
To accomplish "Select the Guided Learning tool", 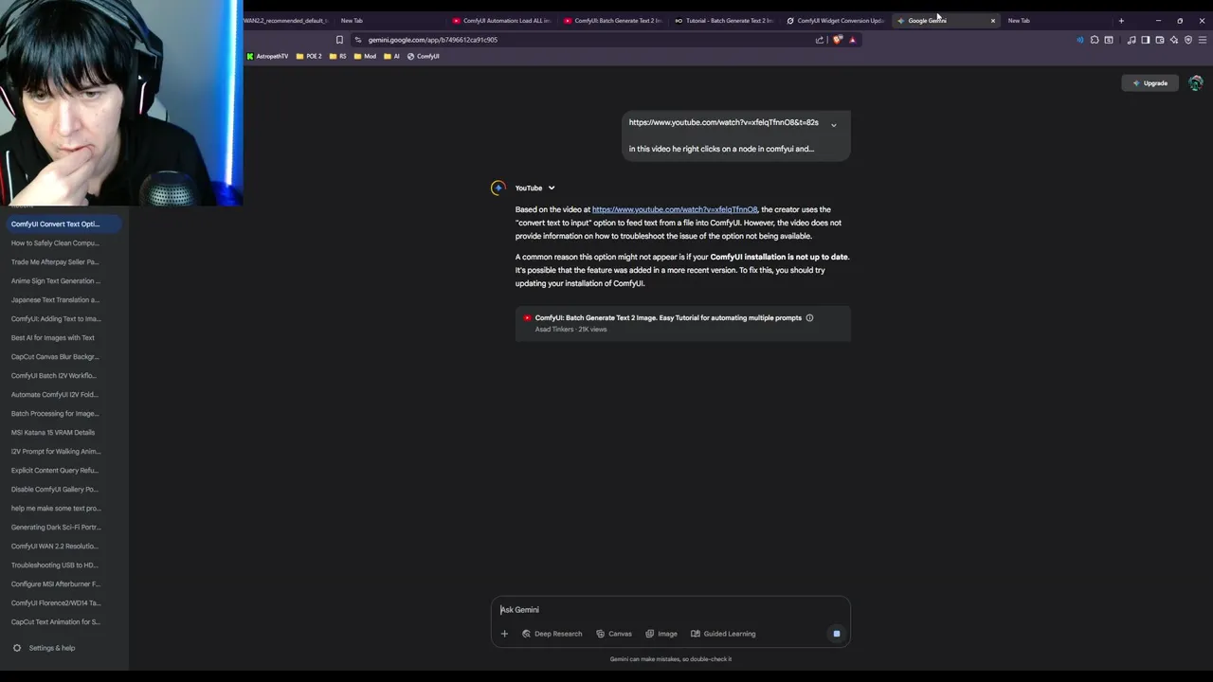I will [x=723, y=634].
